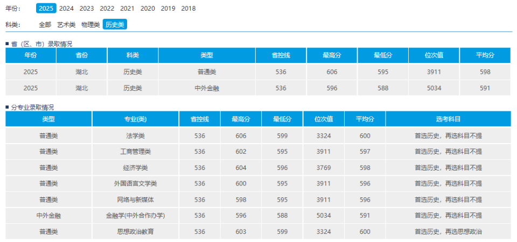Click 省控线 header in province table
This screenshot has height=242, width=517.
[x=281, y=55]
